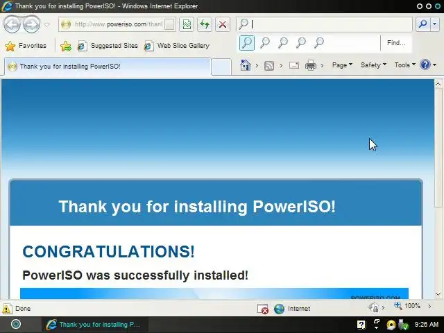Open the recent pages dropdown arrow

47,25
